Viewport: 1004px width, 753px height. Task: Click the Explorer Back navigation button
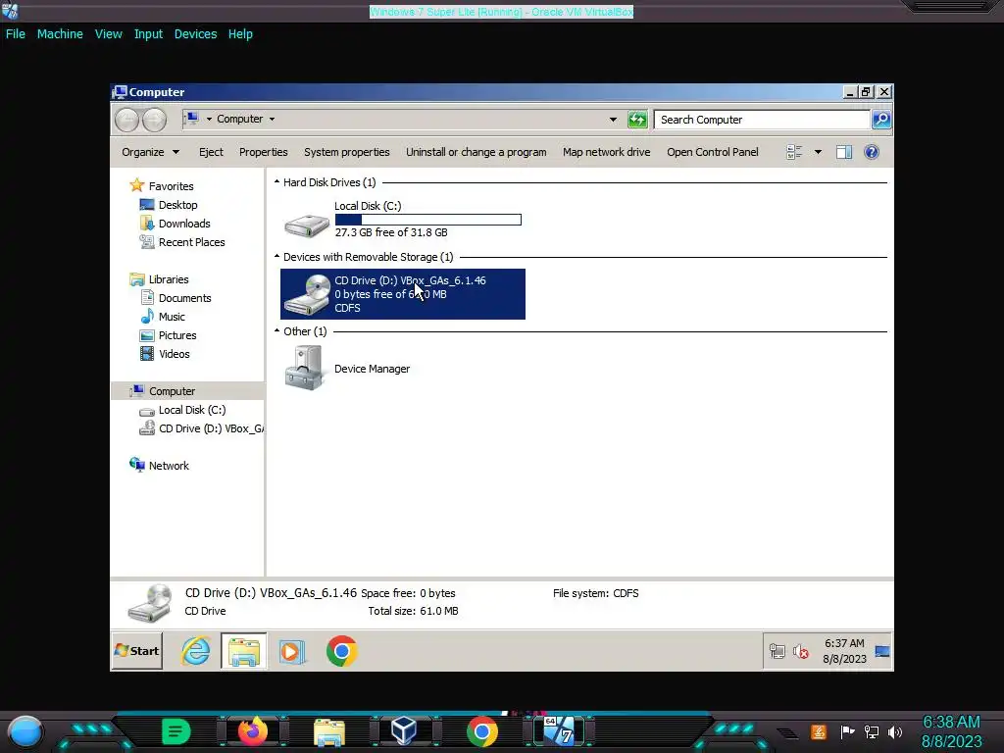(x=126, y=120)
